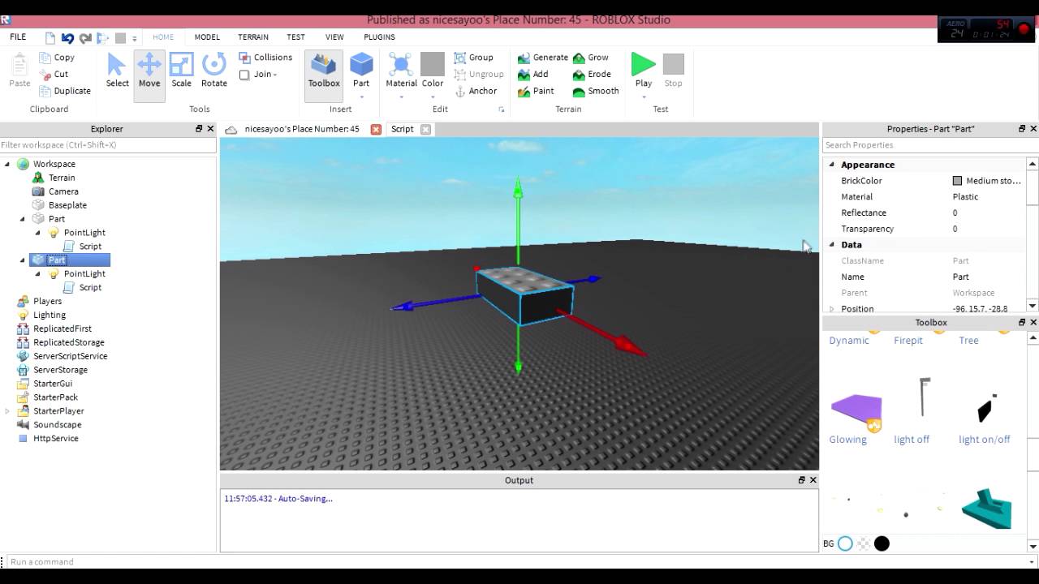Open the Material picker
The width and height of the screenshot is (1039, 584).
tap(401, 70)
